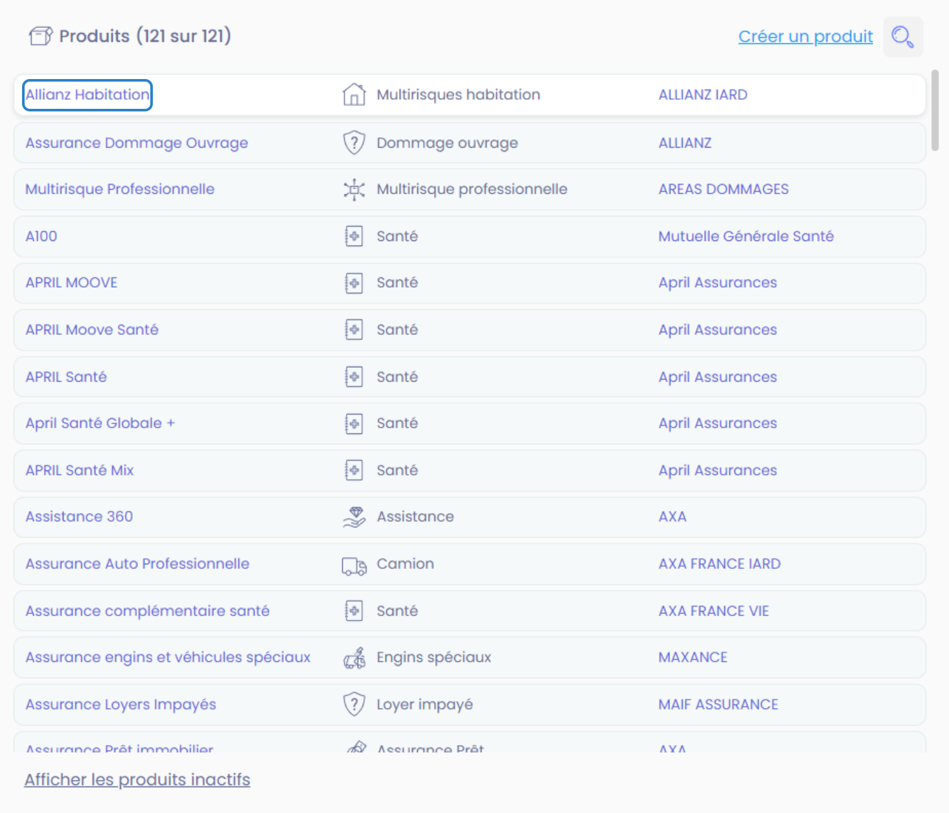The image size is (949, 813).
Task: Open the APRIL MOOVE product
Action: (x=71, y=283)
